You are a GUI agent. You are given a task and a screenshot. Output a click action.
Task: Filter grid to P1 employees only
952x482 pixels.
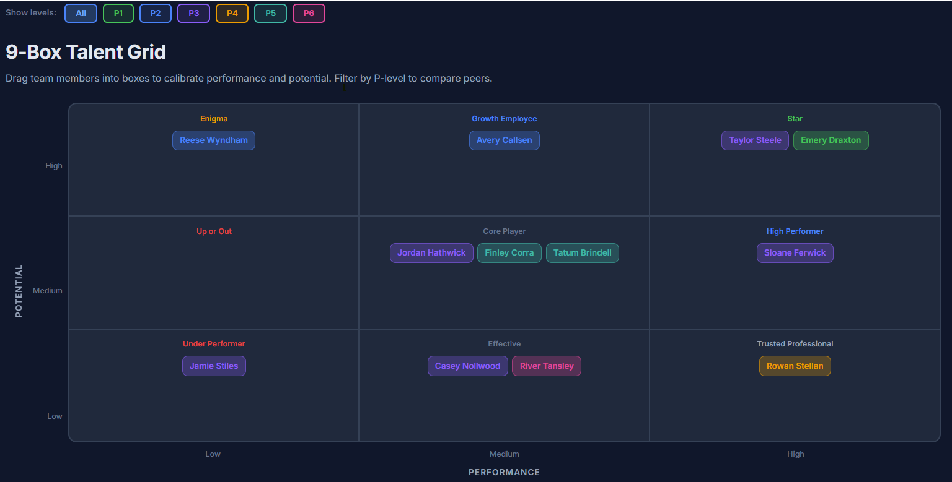(118, 13)
